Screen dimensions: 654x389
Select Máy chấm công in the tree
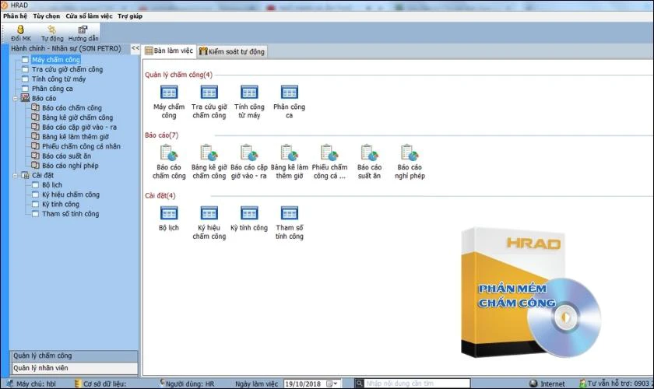[x=56, y=60]
